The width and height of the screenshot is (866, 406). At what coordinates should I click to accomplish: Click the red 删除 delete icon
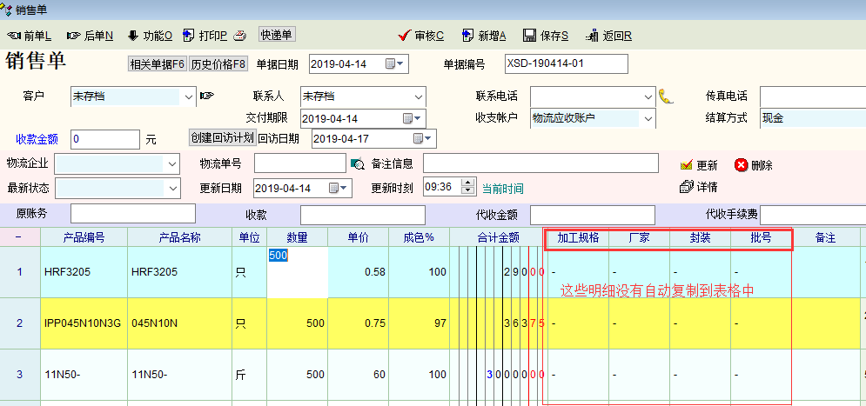pyautogui.click(x=741, y=165)
